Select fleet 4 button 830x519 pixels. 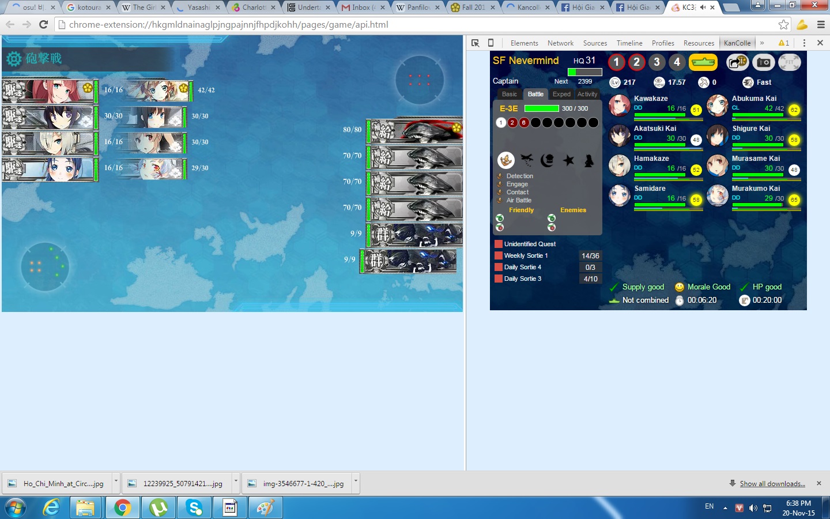677,62
